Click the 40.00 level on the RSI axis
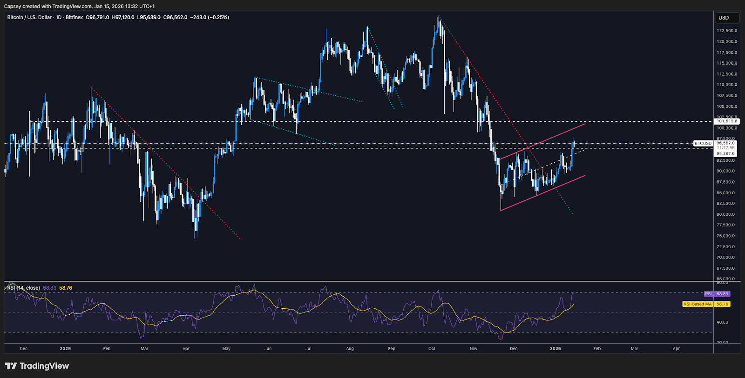The height and width of the screenshot is (378, 745). pyautogui.click(x=722, y=322)
